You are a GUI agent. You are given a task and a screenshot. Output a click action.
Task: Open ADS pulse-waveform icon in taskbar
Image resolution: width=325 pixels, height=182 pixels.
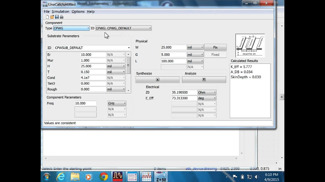click(x=118, y=176)
